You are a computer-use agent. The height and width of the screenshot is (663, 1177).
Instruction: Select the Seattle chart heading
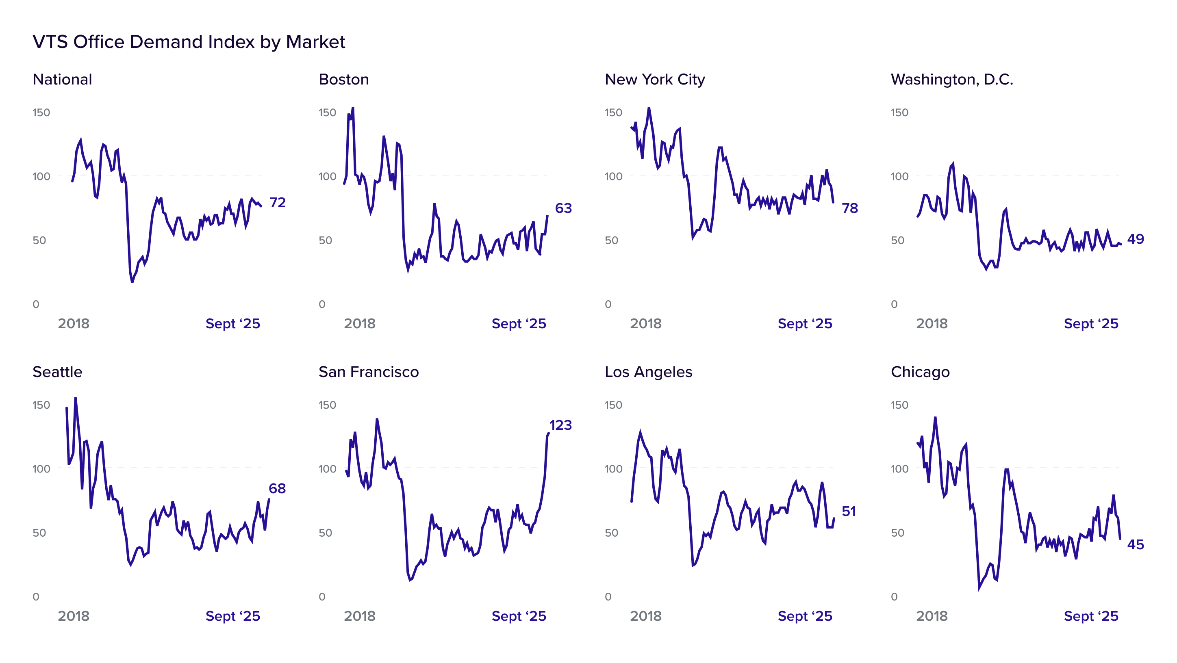(57, 372)
